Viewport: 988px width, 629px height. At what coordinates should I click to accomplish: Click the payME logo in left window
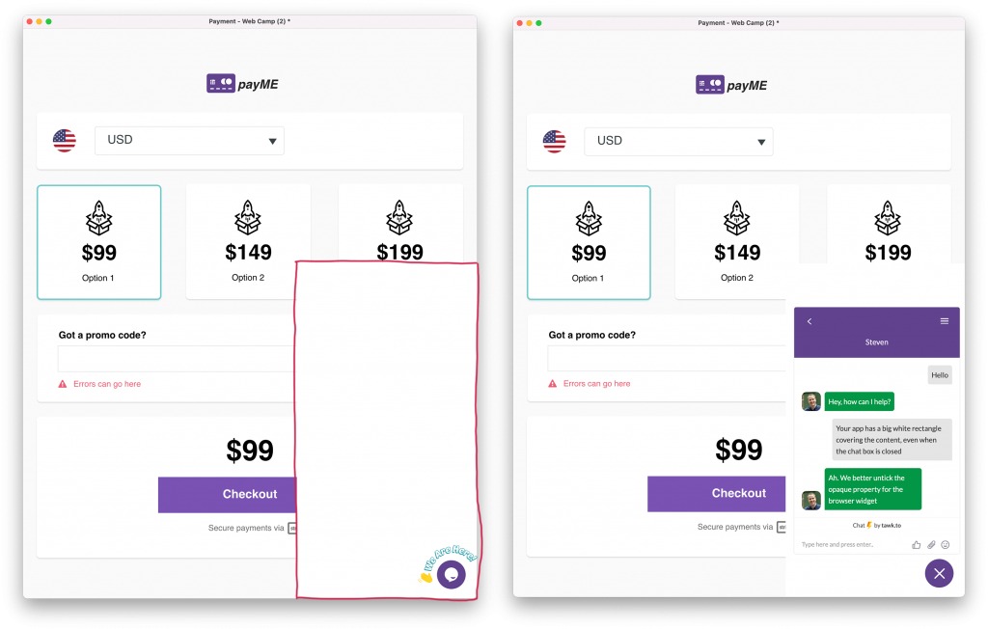(242, 84)
